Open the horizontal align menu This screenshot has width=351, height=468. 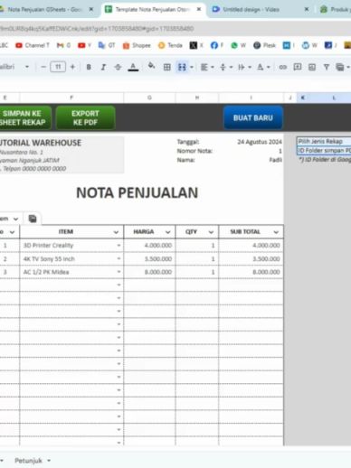tap(207, 67)
